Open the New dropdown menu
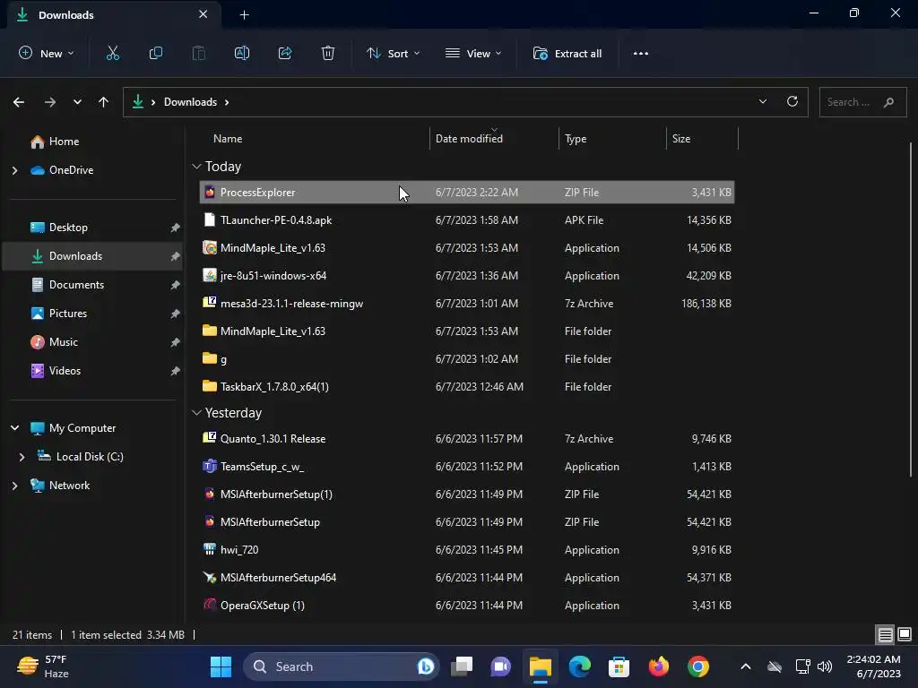Screen dimensions: 918x688 (47, 53)
